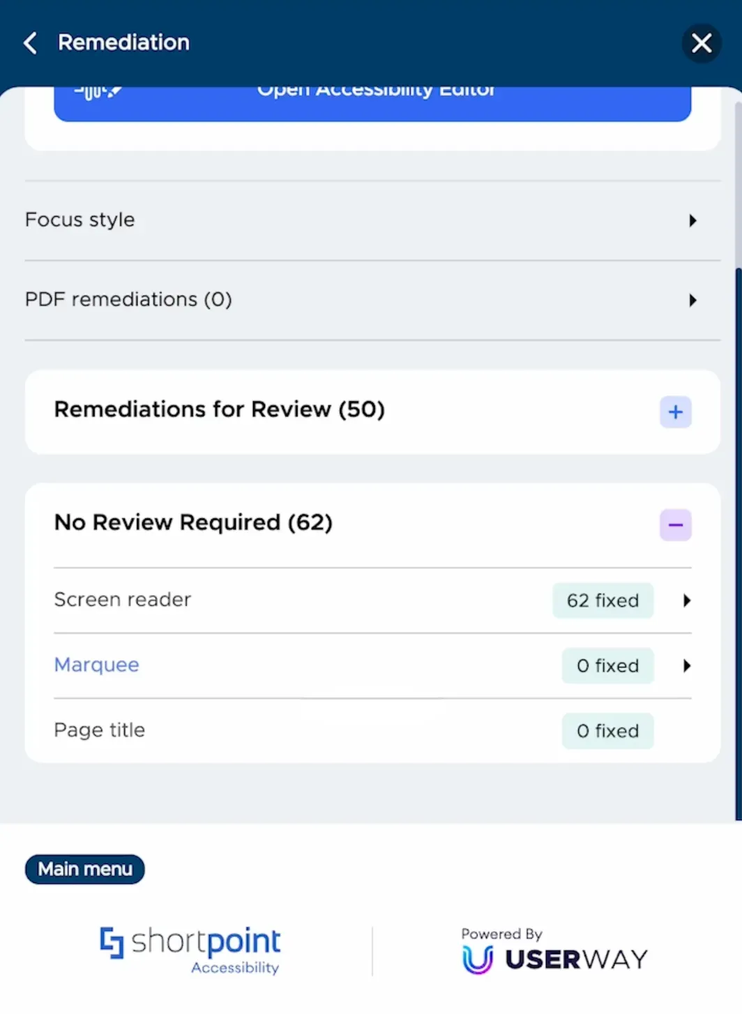Click No Review Required (62) heading
The image size is (742, 1014).
193,522
